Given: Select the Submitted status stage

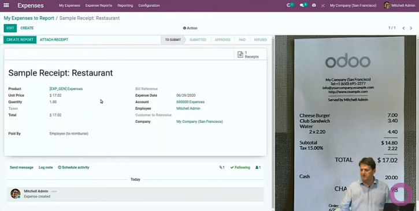Looking at the screenshot, I should (198, 40).
